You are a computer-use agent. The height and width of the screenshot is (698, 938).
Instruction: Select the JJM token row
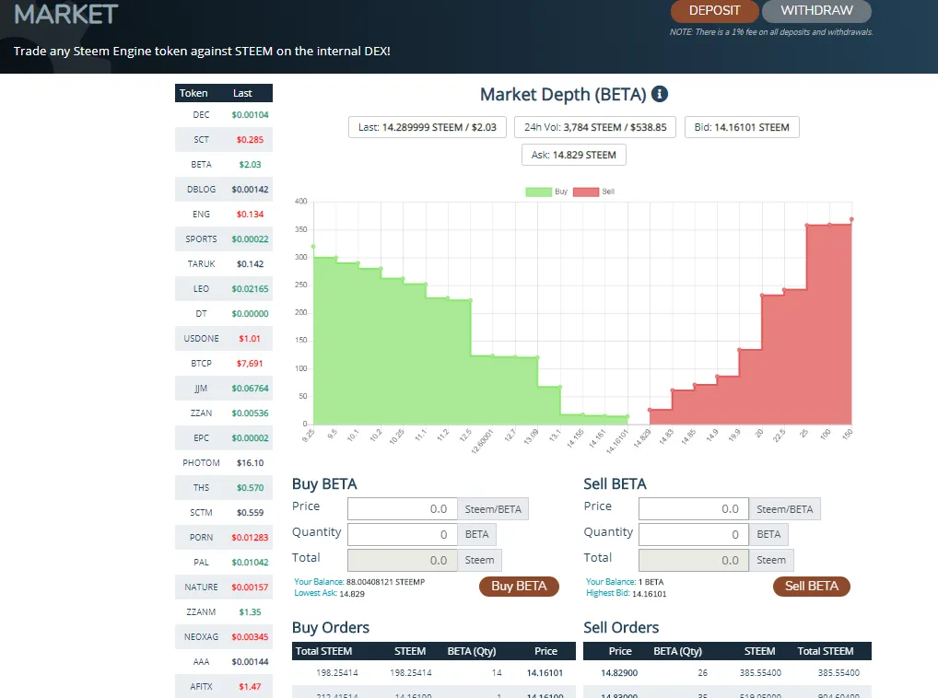[224, 389]
